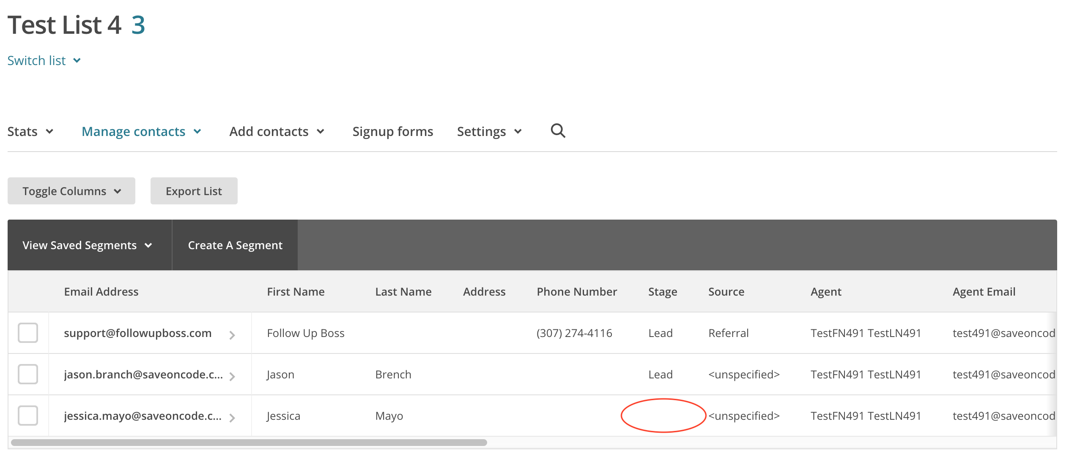This screenshot has height=462, width=1069.
Task: Click arrow next to jason.branch email
Action: (232, 376)
